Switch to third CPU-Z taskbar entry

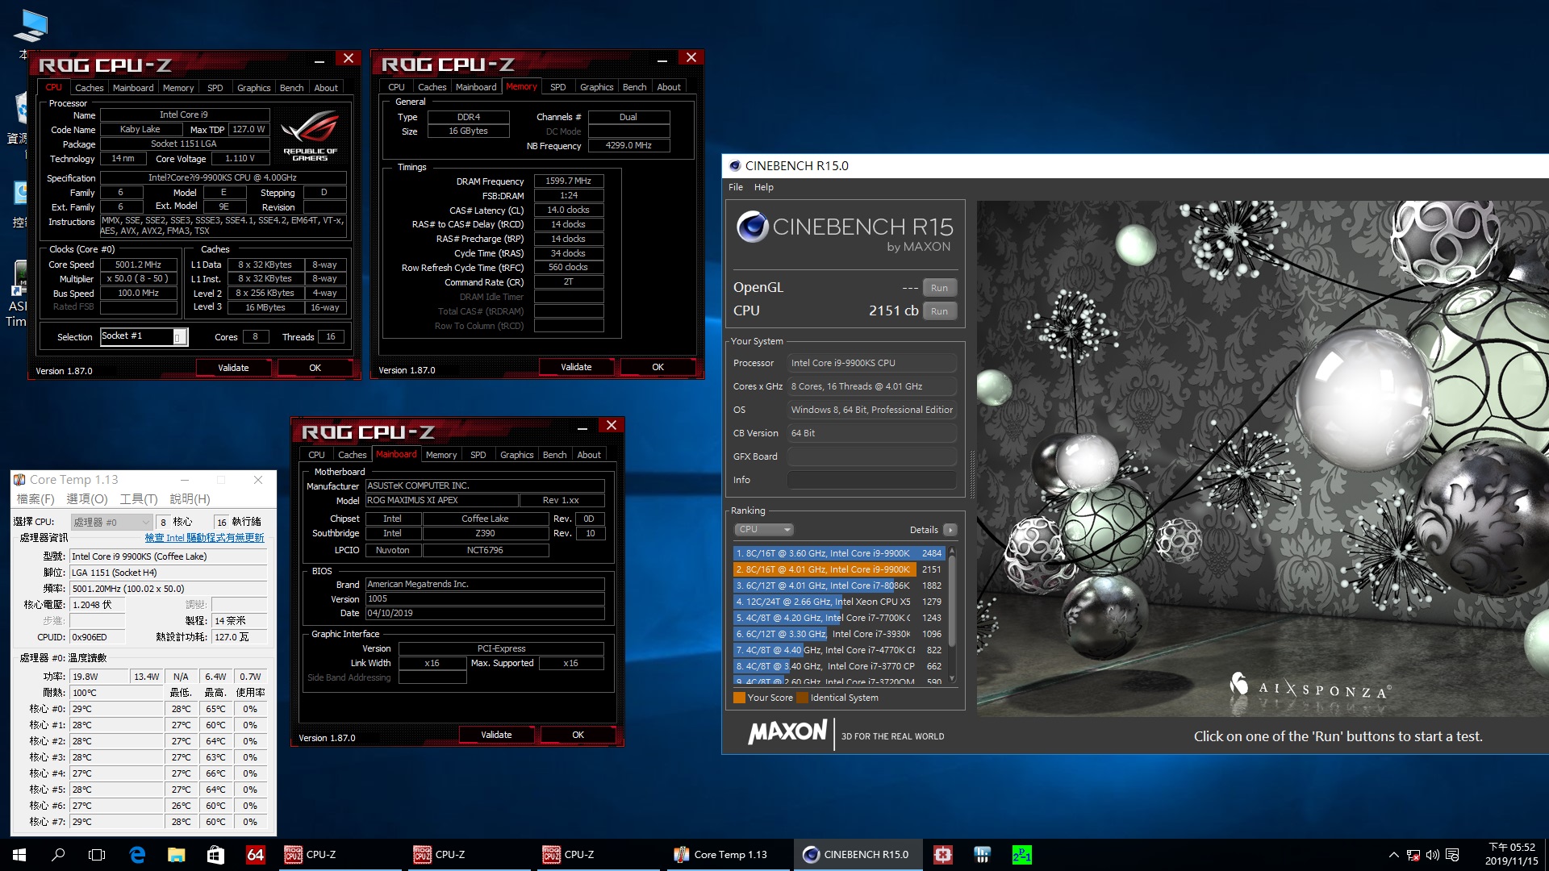[597, 854]
